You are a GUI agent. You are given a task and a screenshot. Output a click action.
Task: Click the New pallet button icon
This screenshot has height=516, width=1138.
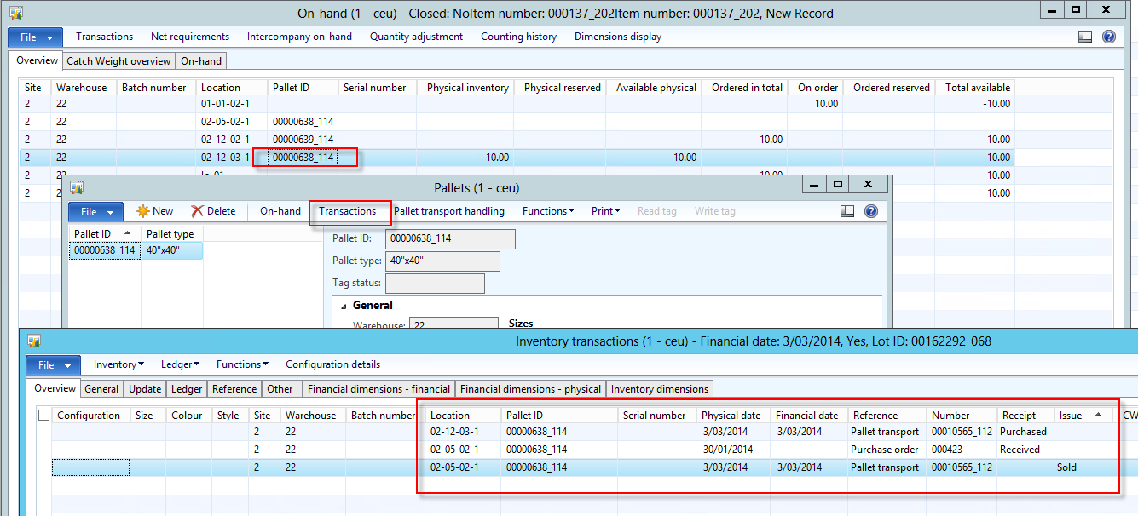point(143,211)
